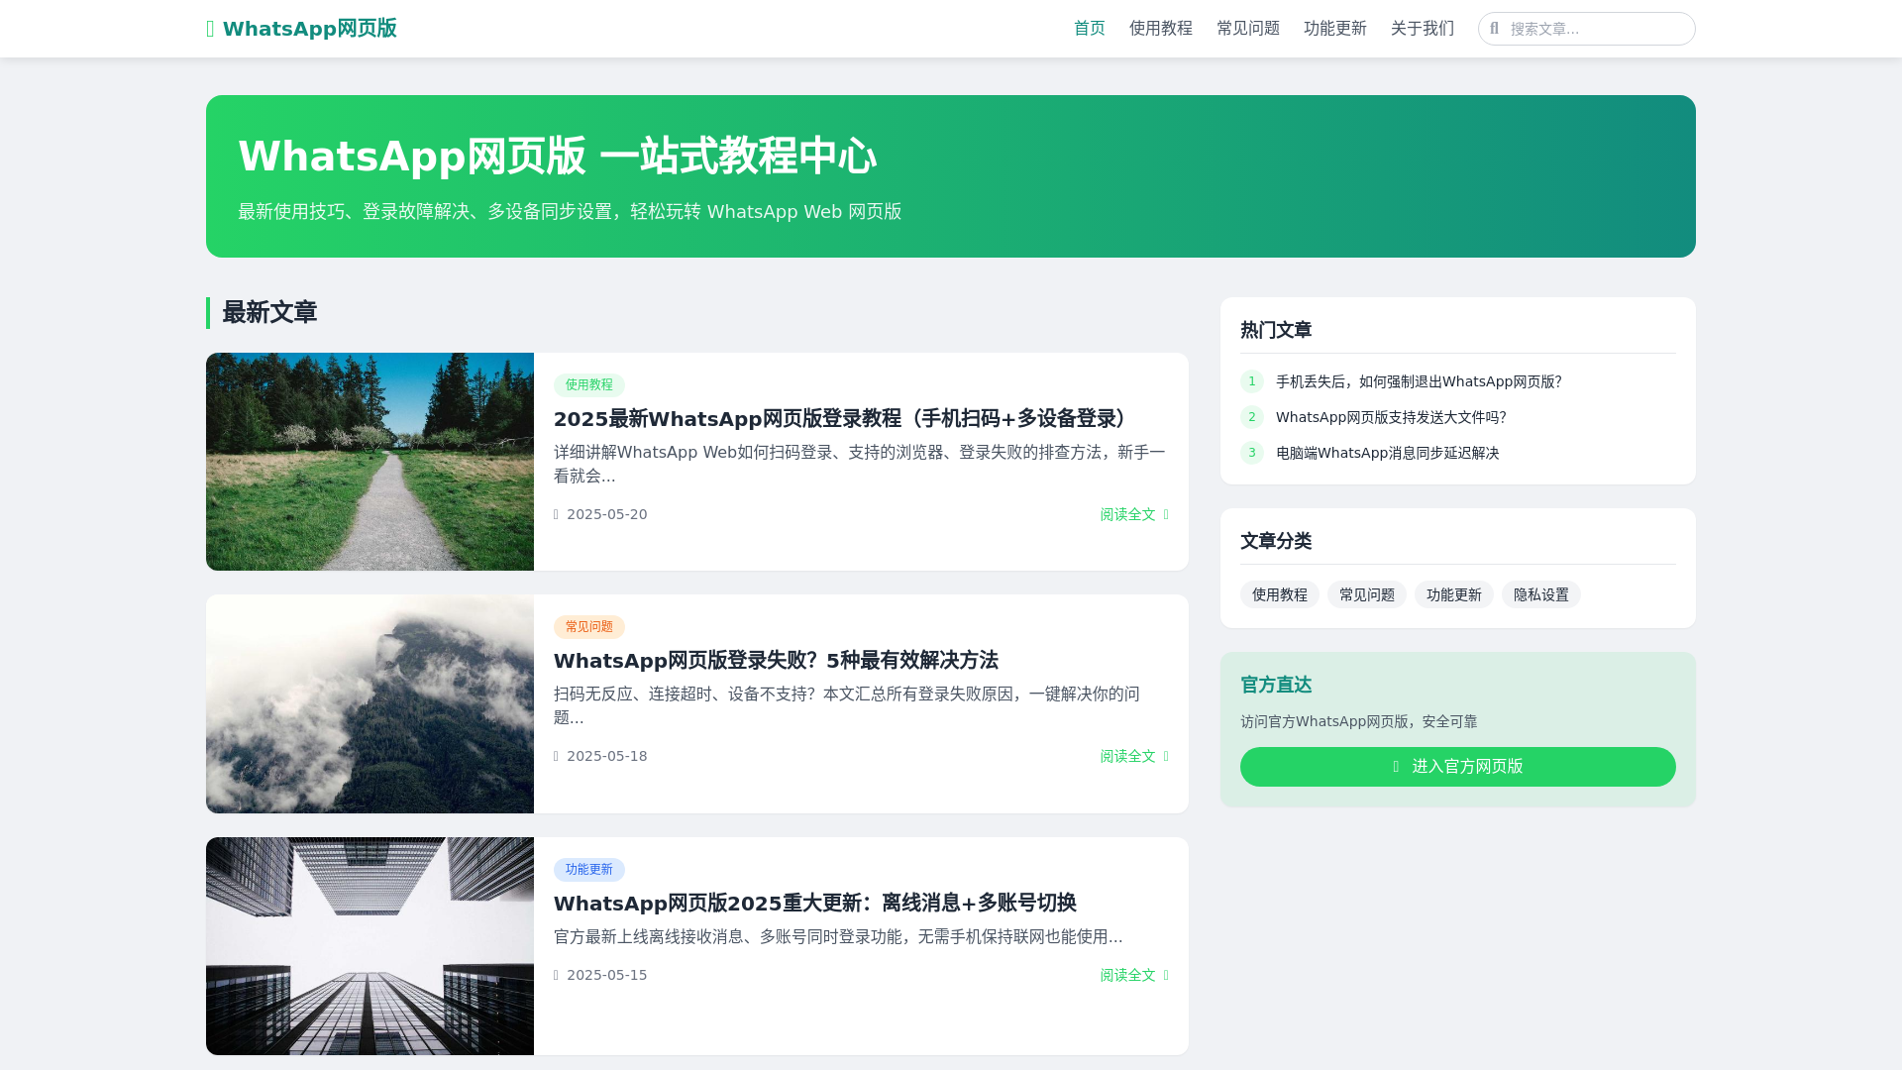Click the excerpt starting 详细讲解WhatsApp Web如何扫码登录
Viewport: 1902px width, 1070px height.
point(859,464)
